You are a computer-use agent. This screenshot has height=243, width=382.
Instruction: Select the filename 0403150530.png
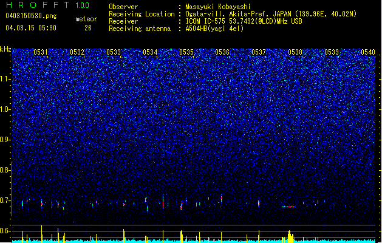31,16
